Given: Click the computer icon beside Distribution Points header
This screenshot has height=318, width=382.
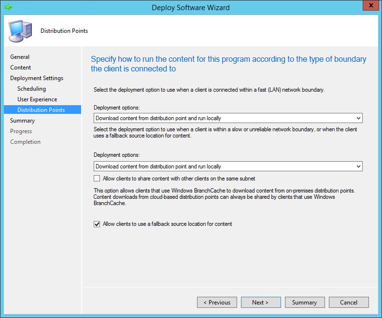Looking at the screenshot, I should pyautogui.click(x=20, y=31).
